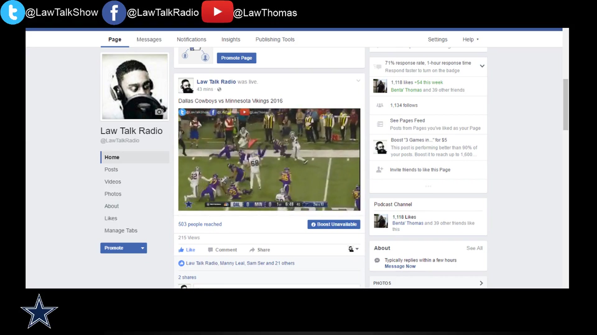Click the Law Talk Radio avatar in post header
The width and height of the screenshot is (597, 335).
[186, 85]
